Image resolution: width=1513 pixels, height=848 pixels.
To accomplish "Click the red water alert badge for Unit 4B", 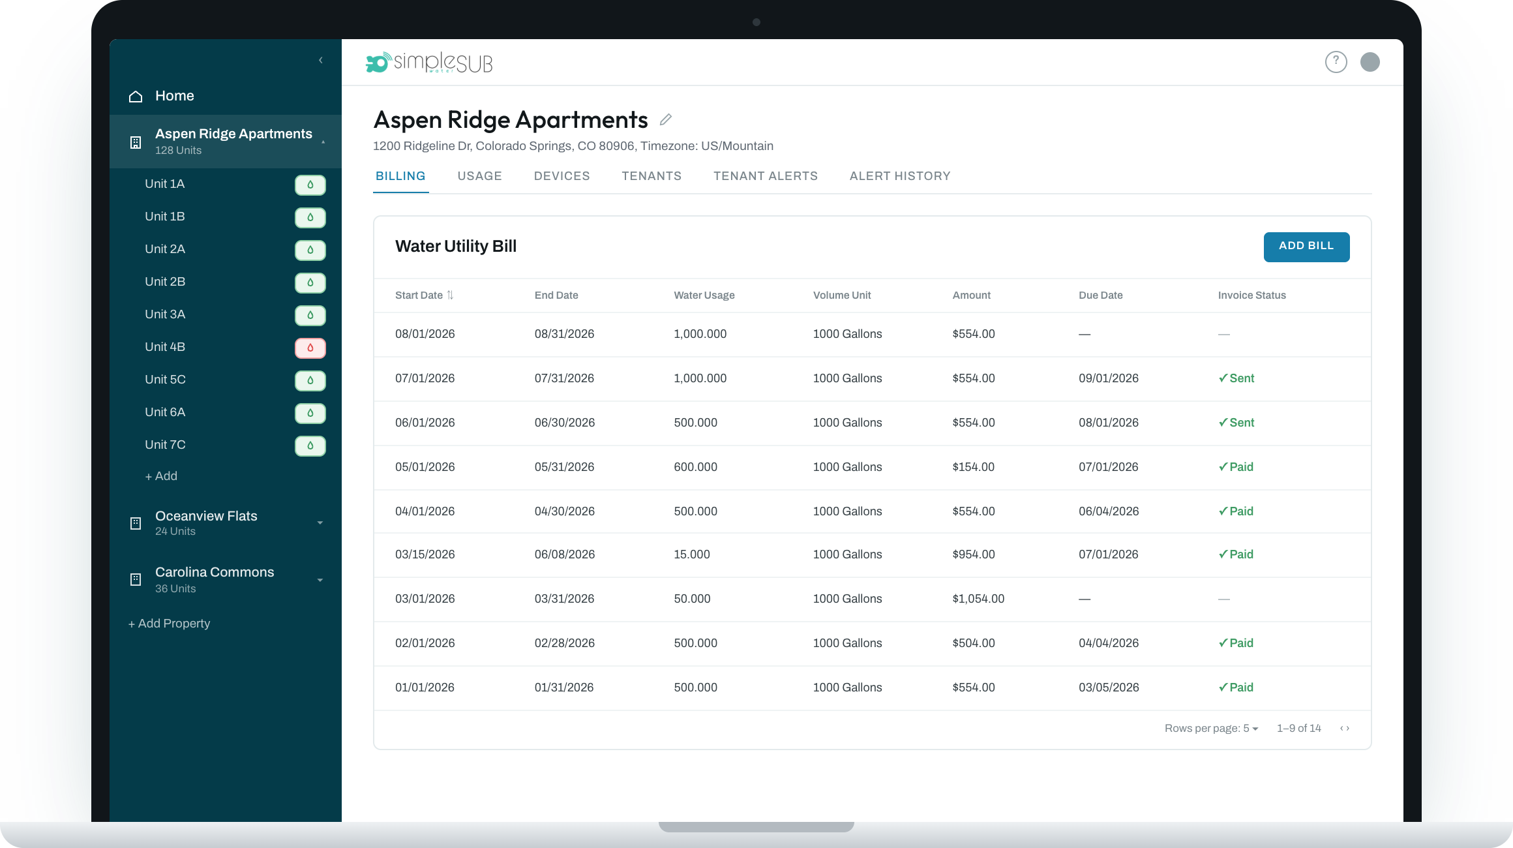I will click(310, 348).
